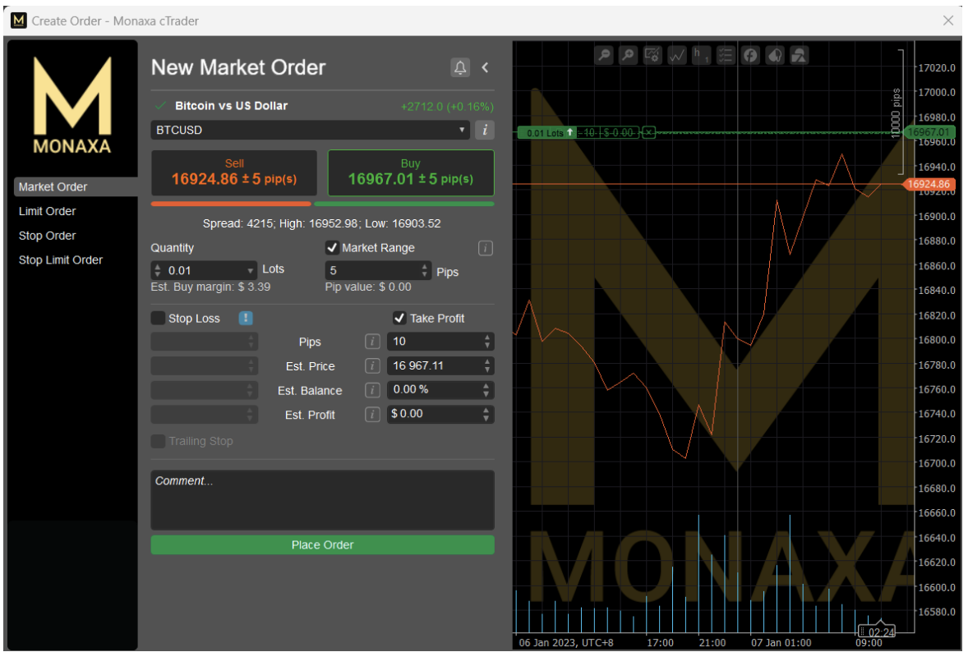Switch to the Limit Order tab
Screen dimensions: 968x652
coord(48,211)
